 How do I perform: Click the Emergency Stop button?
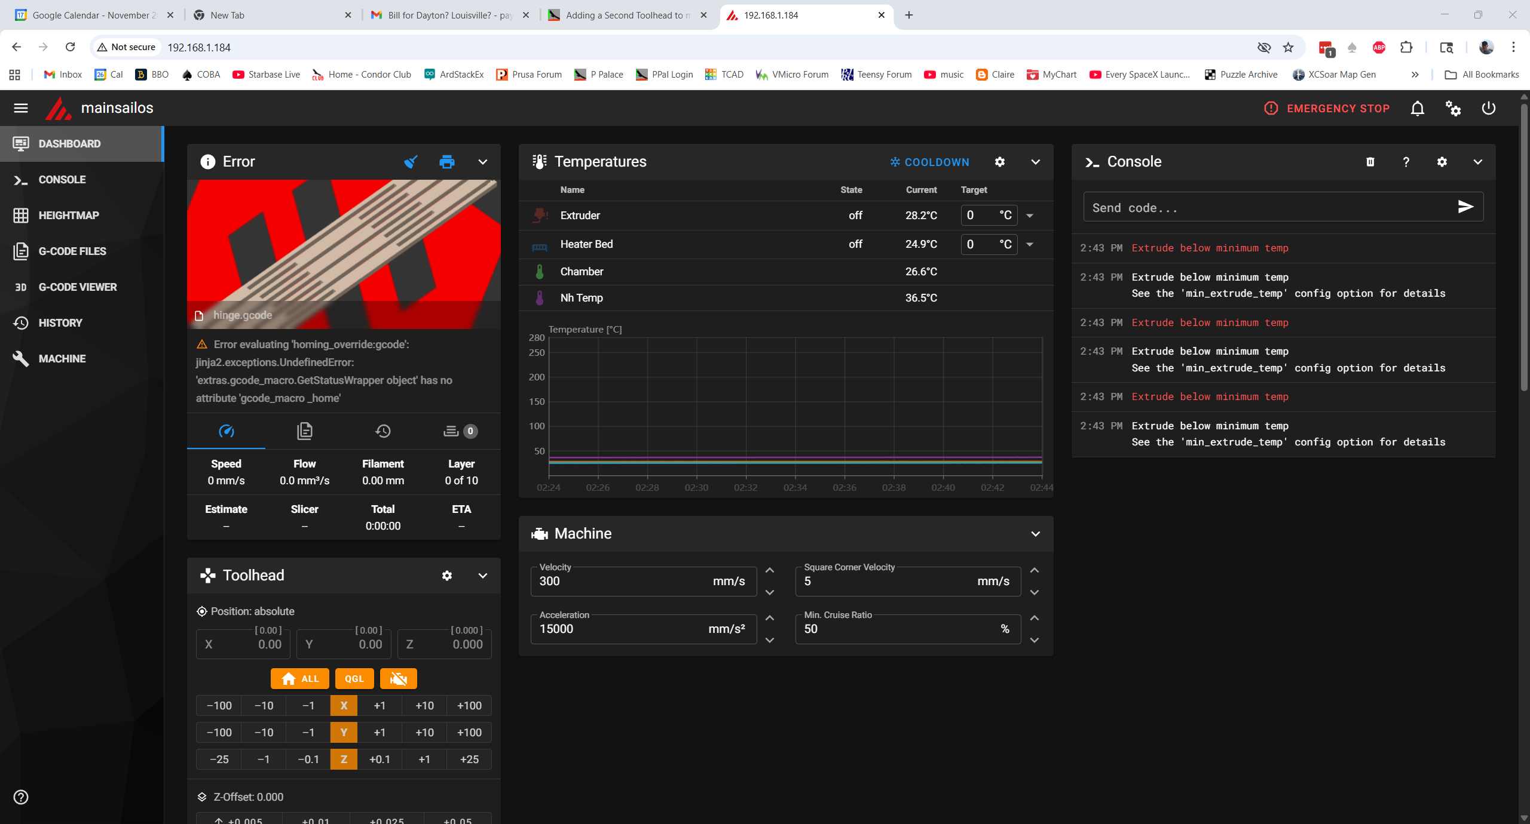pyautogui.click(x=1327, y=108)
